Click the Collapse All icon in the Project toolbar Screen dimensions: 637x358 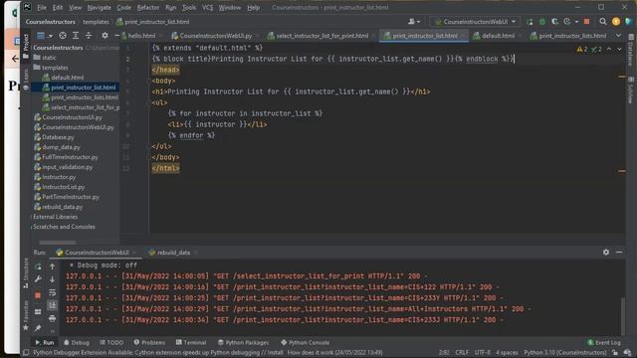coord(89,36)
